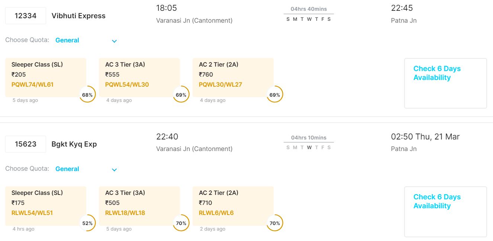Click the 69% prediction circle on Vibhuti AC 3 Tier

(181, 95)
